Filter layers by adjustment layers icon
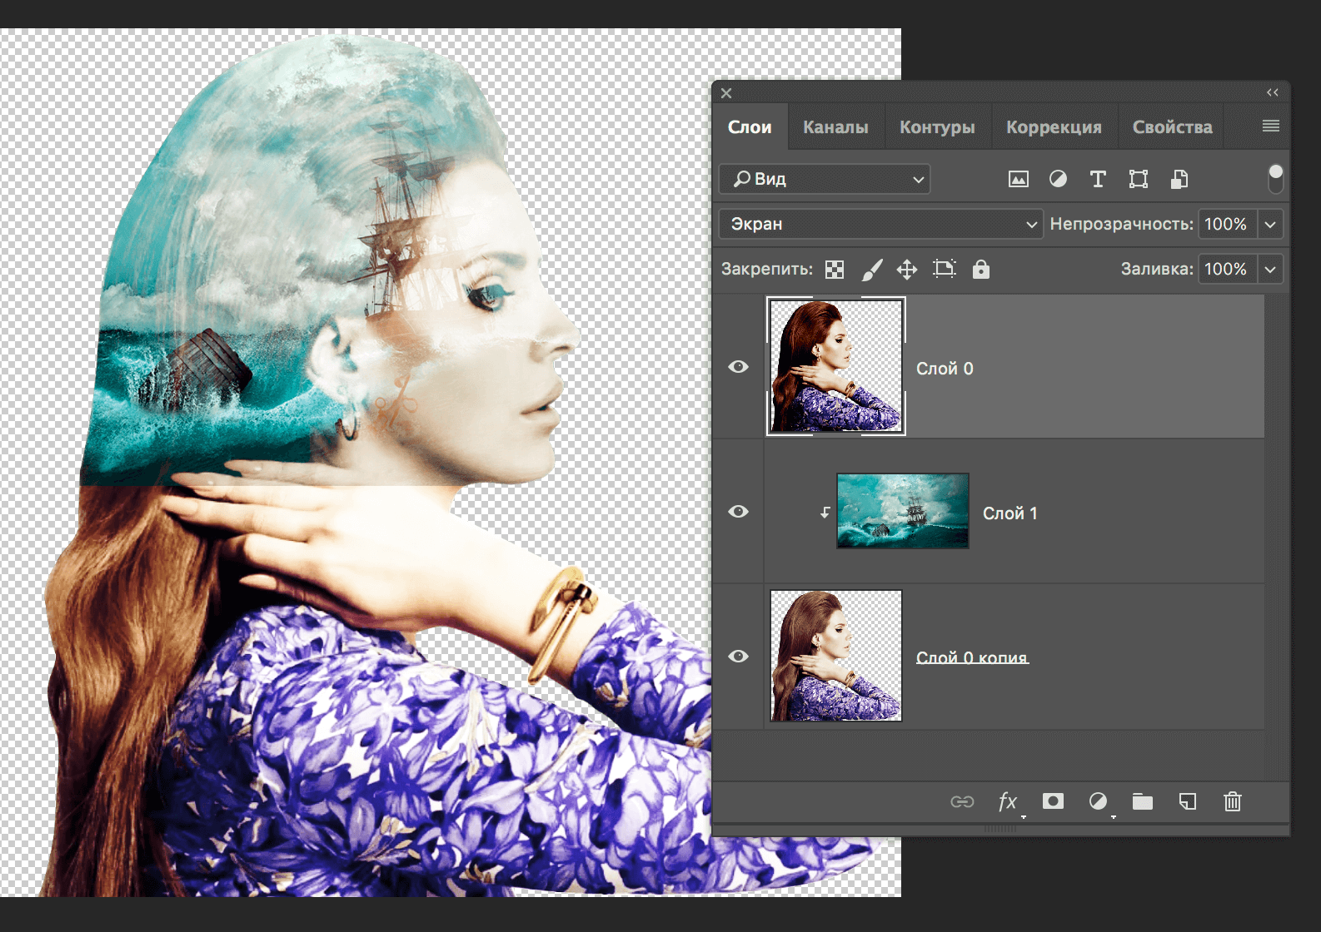The image size is (1321, 932). pyautogui.click(x=1058, y=179)
